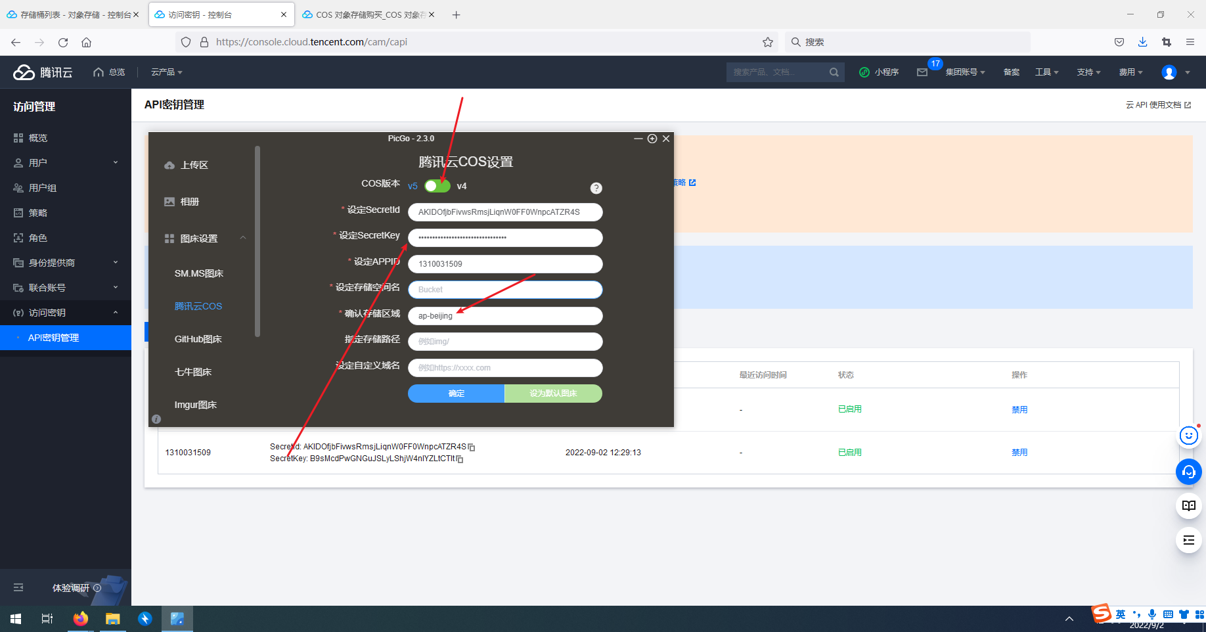Select GitHub图床 in PicGo sidebar
This screenshot has width=1206, height=632.
(198, 339)
